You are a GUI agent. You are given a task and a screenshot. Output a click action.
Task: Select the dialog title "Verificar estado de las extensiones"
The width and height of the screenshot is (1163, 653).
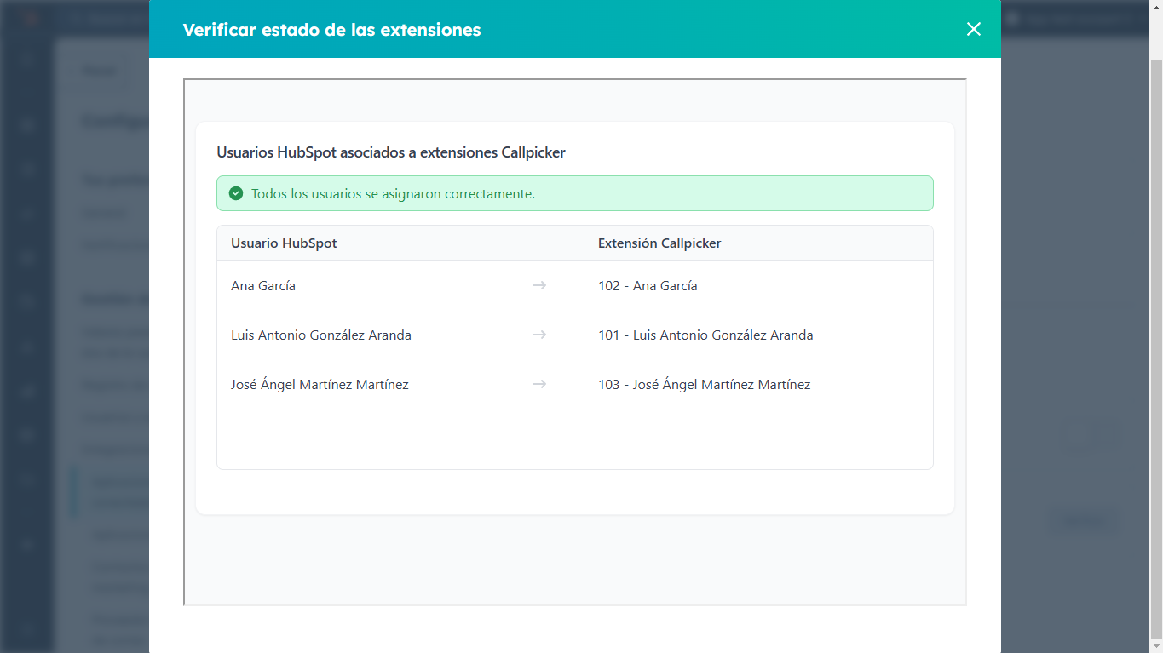click(x=332, y=30)
